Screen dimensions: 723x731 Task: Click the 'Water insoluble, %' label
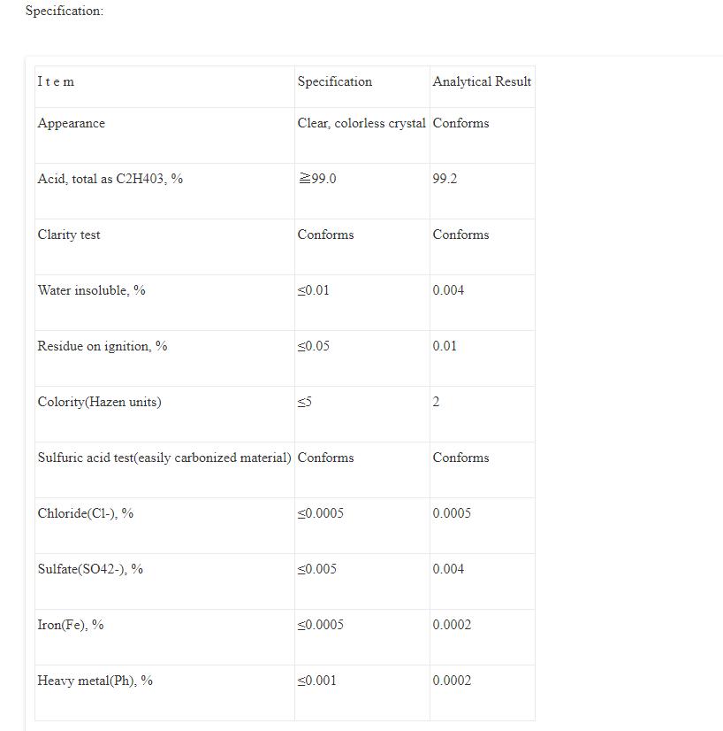pyautogui.click(x=91, y=291)
